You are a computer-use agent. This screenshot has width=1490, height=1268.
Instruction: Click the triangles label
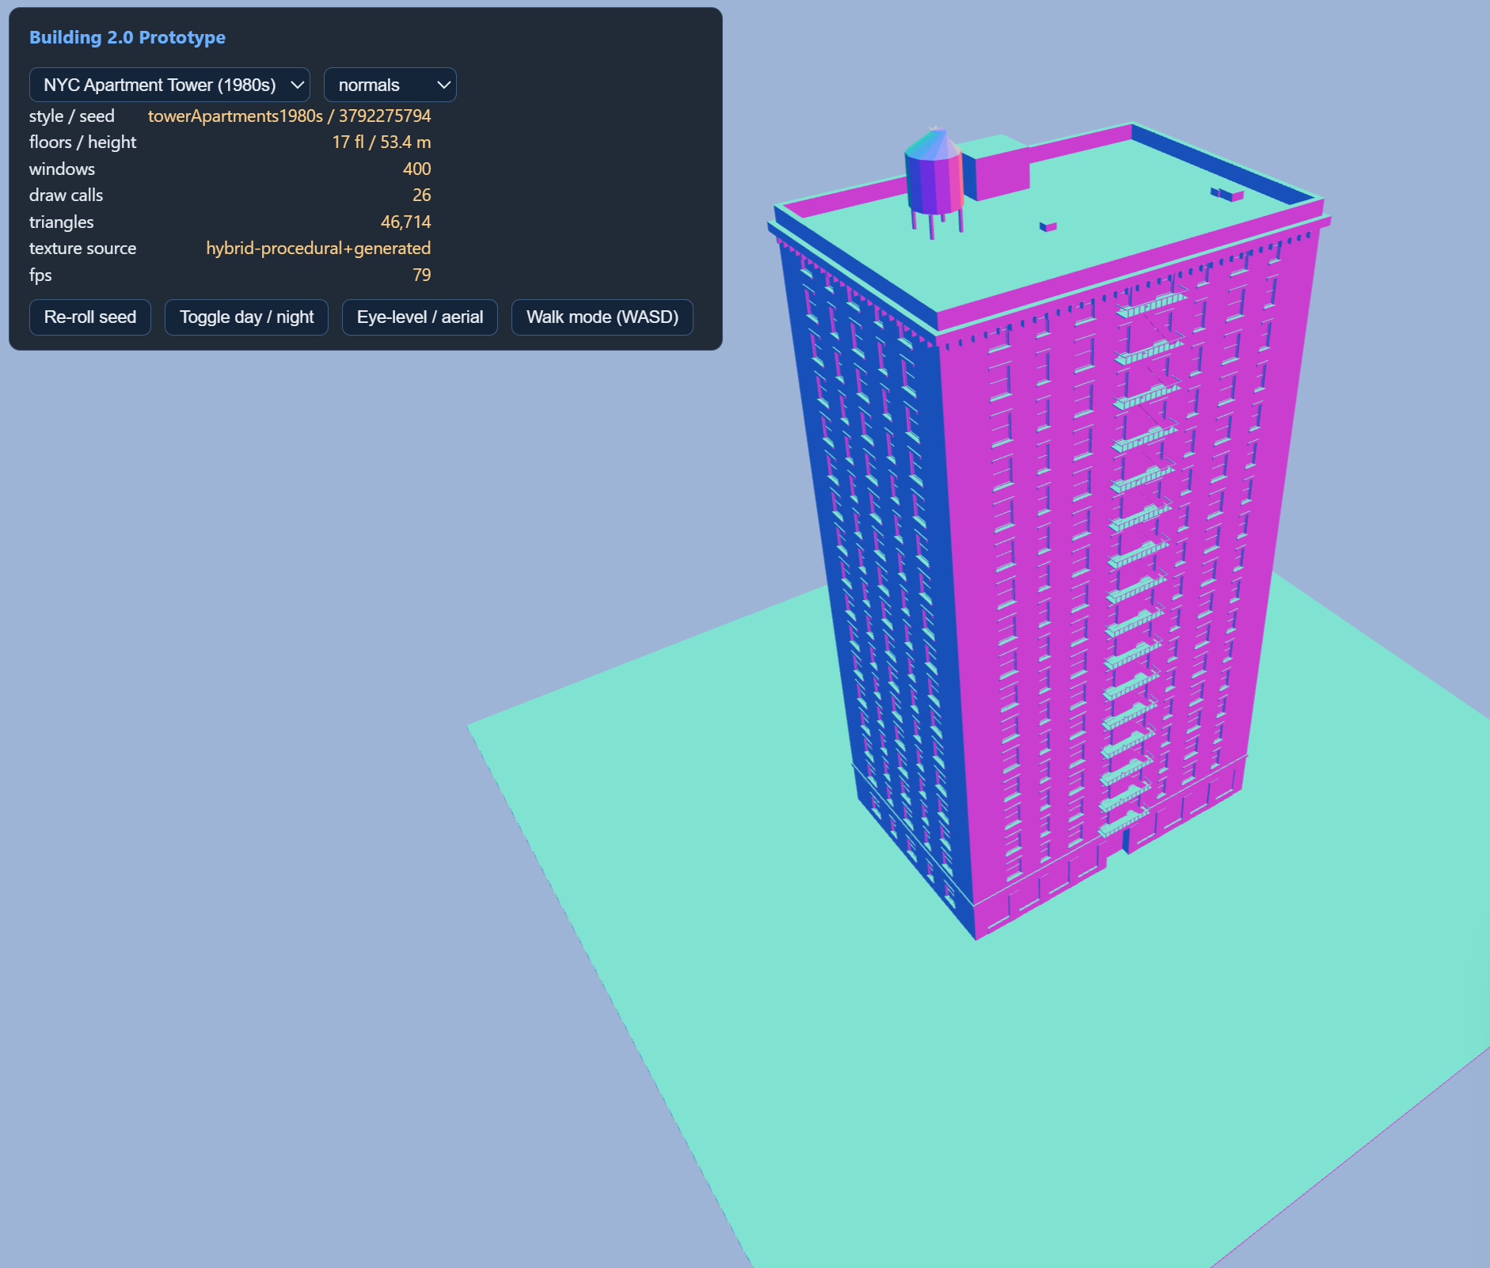62,222
